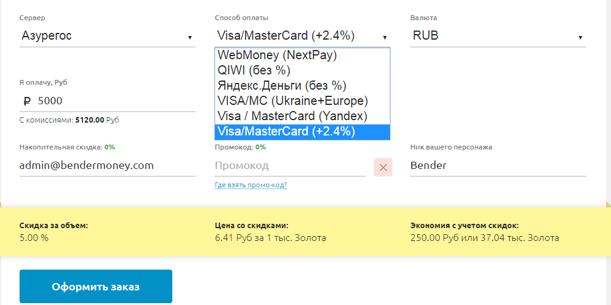
Task: Click the server dropdown arrow
Action: [190, 38]
